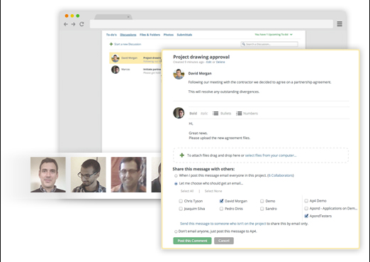Check the Apond - Applications on Dem... checkbox
Screen dimensions: 370x262
pos(306,209)
